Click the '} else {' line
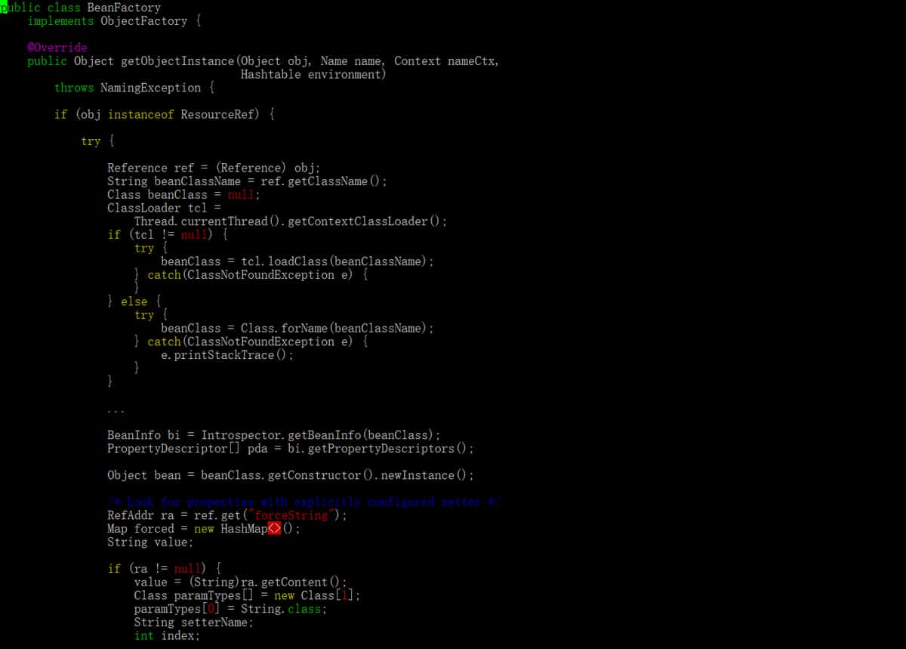906x649 pixels. point(134,301)
